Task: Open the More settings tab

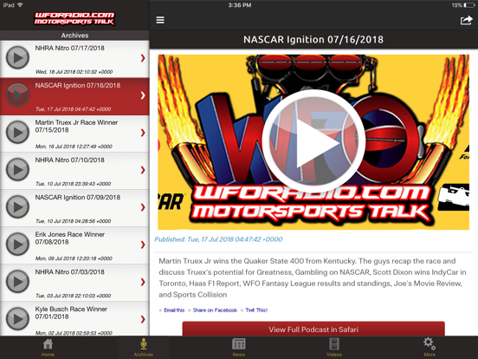Action: pos(430,348)
